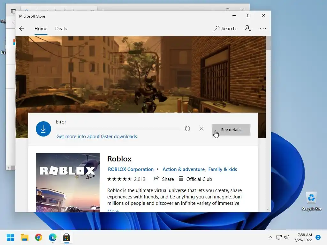
Task: Click the Roblox title text
Action: coord(119,159)
